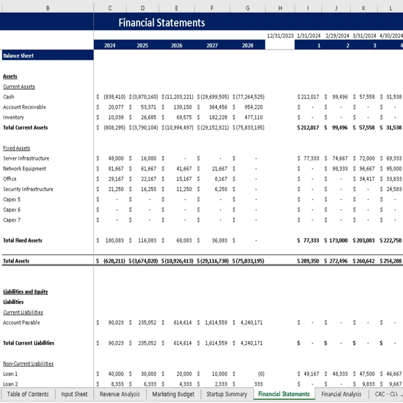
Task: Select the Financial Statements sheet tab
Action: tap(284, 394)
